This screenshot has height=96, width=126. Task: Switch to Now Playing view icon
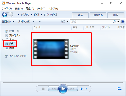coord(120,89)
